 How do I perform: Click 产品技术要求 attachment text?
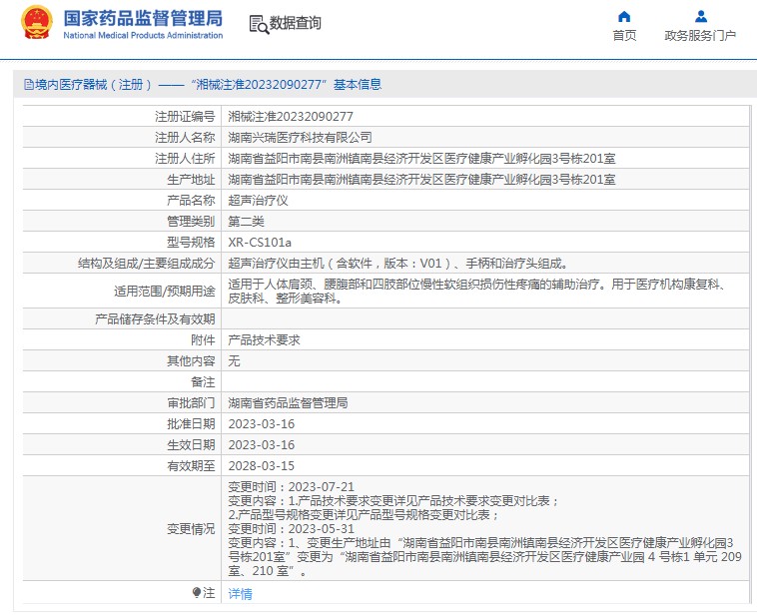click(264, 339)
